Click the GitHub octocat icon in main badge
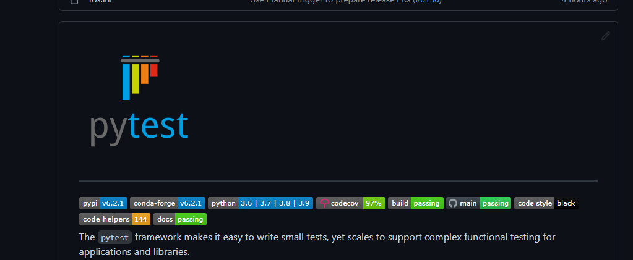633x260 pixels. [x=453, y=203]
